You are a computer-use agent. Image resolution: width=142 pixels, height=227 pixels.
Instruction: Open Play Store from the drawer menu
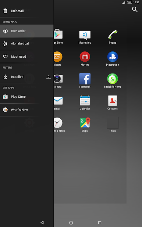pyautogui.click(x=27, y=97)
